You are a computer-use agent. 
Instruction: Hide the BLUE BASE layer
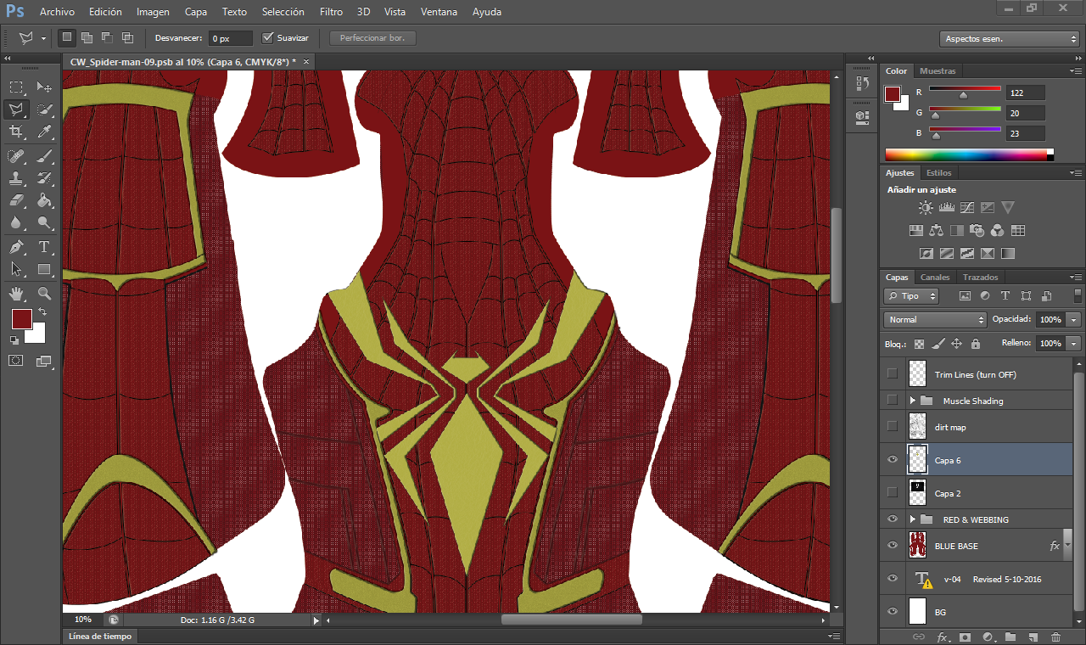[x=892, y=545]
